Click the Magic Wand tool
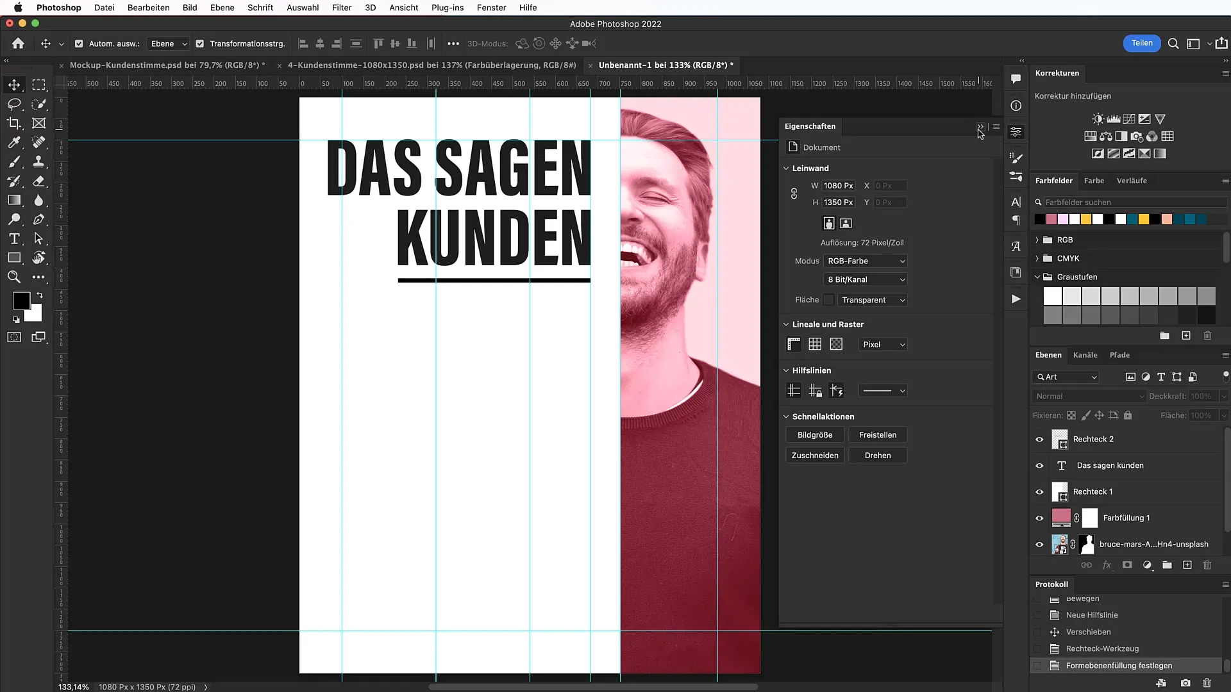The height and width of the screenshot is (692, 1231). coord(39,103)
